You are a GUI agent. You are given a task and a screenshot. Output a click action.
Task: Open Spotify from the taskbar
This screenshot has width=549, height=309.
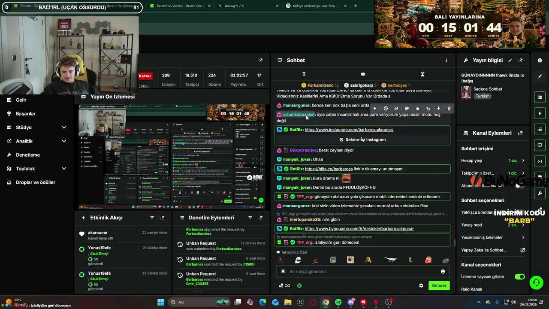pyautogui.click(x=338, y=302)
